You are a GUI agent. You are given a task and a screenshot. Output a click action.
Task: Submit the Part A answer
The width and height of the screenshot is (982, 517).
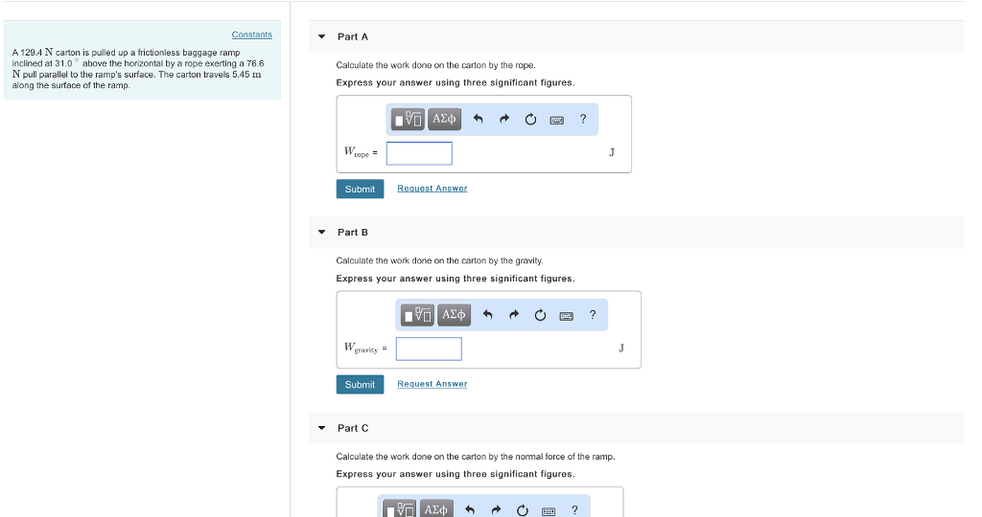tap(360, 189)
